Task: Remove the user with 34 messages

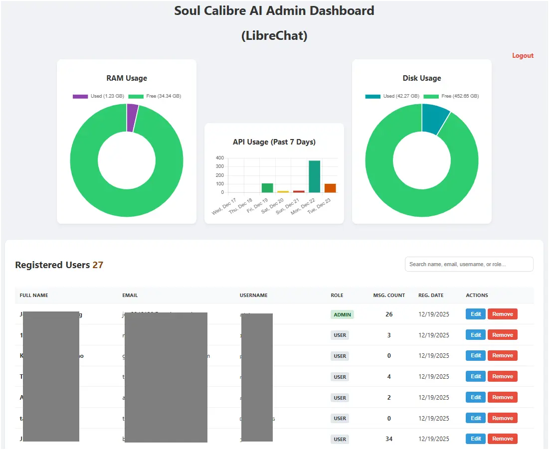Action: 503,439
